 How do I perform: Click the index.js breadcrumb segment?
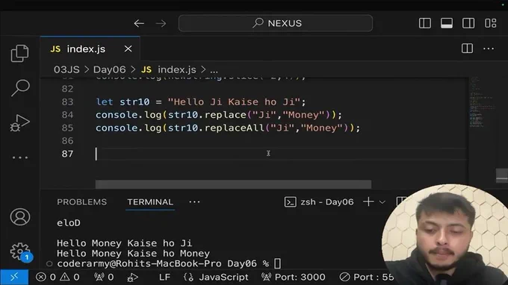pyautogui.click(x=176, y=69)
